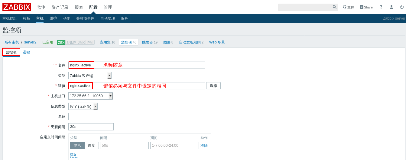Screen dimensions: 406x160
Task: Click the 名称 field with nginx_active
Action: pyautogui.click(x=137, y=65)
